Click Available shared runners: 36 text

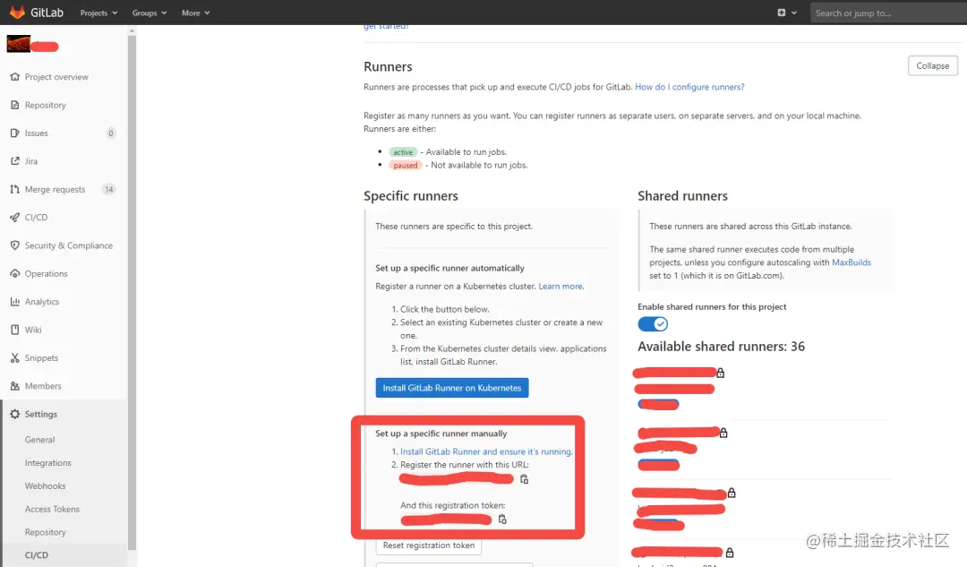721,346
